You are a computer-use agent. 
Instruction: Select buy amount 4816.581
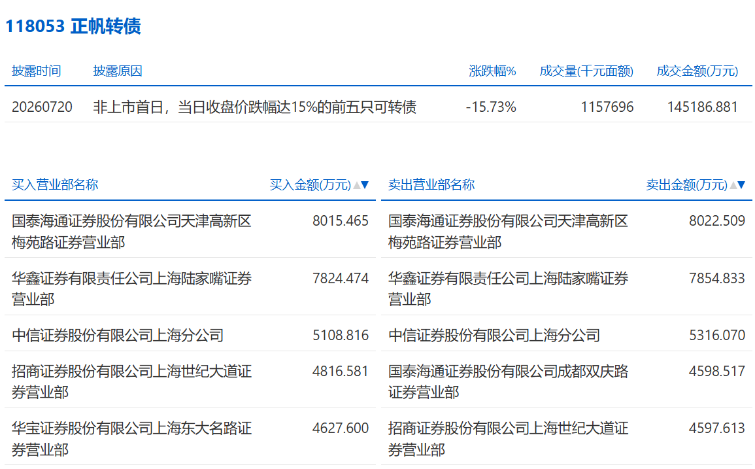click(341, 372)
